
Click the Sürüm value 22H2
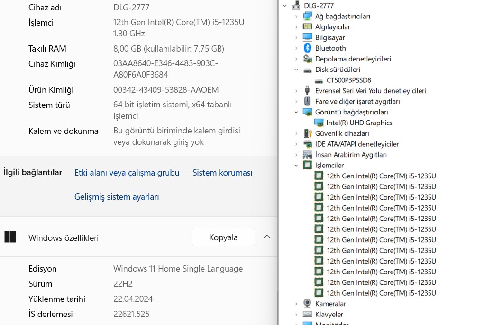[123, 284]
